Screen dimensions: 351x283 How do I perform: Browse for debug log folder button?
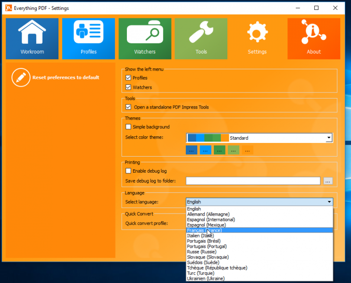point(328,181)
